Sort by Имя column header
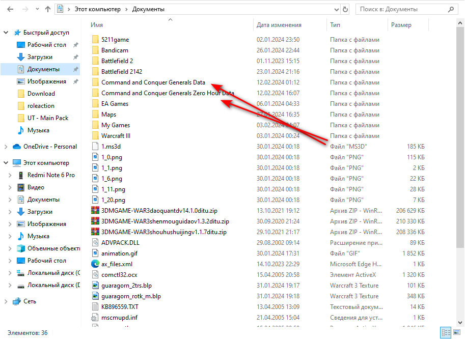 tap(97, 25)
